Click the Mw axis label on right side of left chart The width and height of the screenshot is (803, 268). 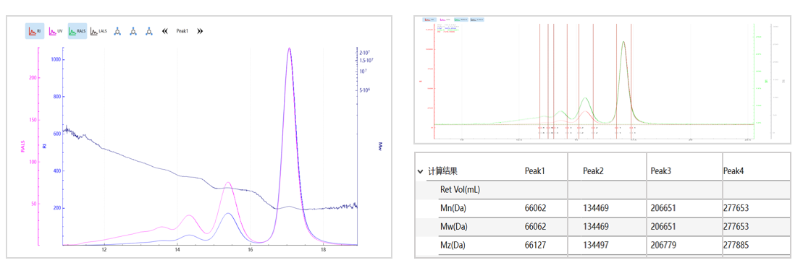point(380,146)
